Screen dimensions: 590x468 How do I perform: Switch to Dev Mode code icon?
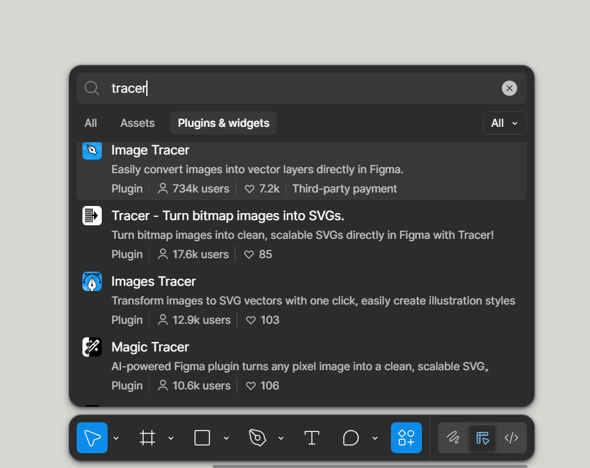pos(511,438)
